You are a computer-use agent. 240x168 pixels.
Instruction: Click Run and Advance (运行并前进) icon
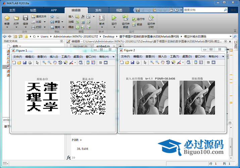pyautogui.click(x=126, y=18)
